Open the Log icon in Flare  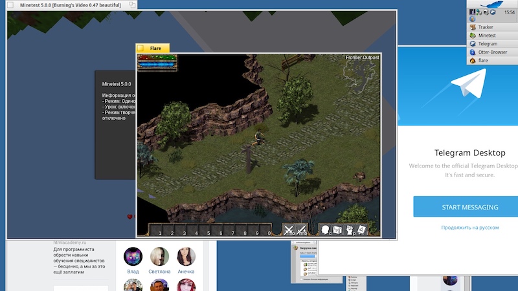tap(362, 230)
